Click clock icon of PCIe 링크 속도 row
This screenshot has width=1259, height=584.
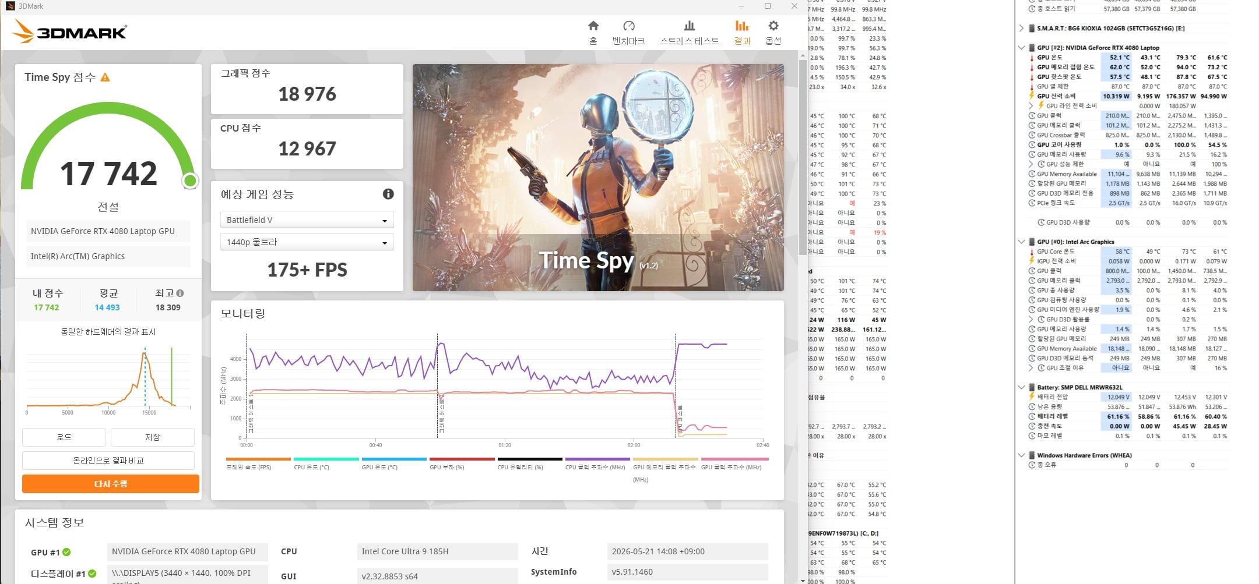pyautogui.click(x=1032, y=203)
